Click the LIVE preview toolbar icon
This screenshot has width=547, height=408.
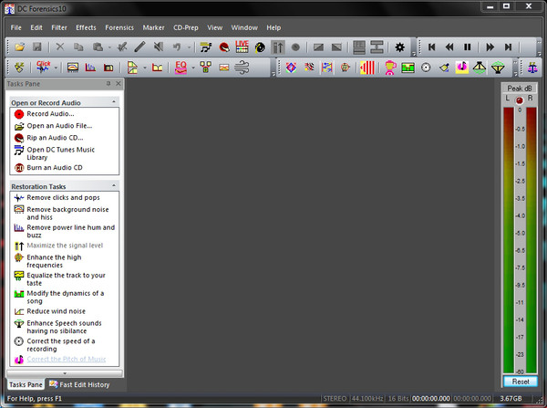tap(242, 47)
